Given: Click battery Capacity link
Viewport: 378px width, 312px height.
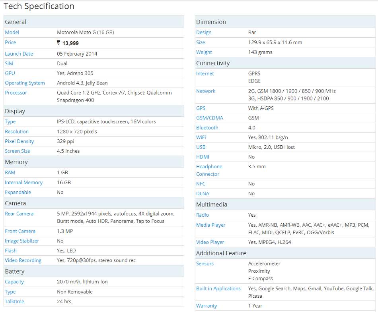Looking at the screenshot, I should [x=14, y=282].
